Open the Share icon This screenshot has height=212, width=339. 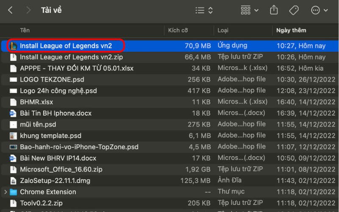pos(274,10)
